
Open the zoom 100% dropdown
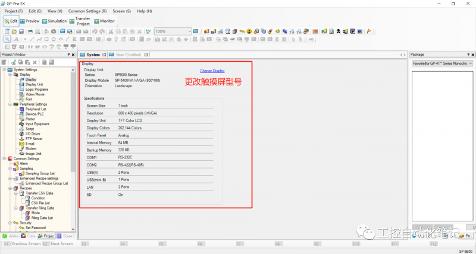click(x=190, y=31)
